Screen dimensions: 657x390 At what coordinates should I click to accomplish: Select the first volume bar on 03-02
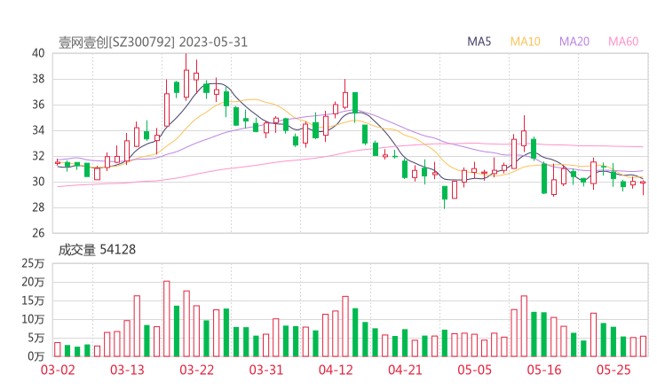coord(58,349)
